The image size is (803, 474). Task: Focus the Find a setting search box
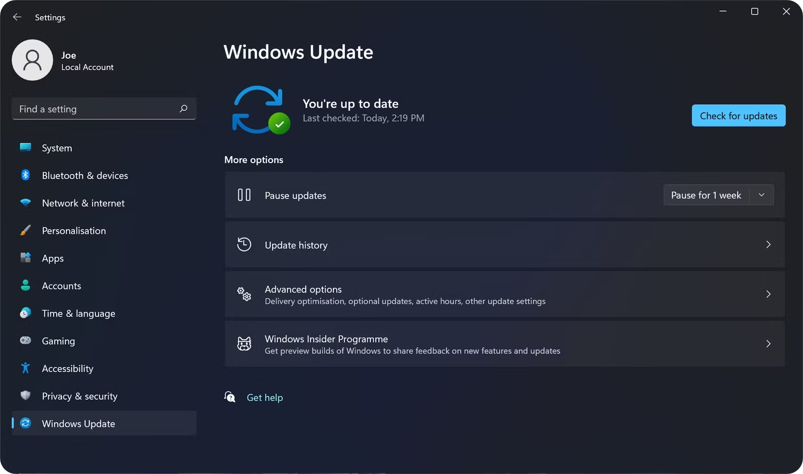[x=96, y=109]
